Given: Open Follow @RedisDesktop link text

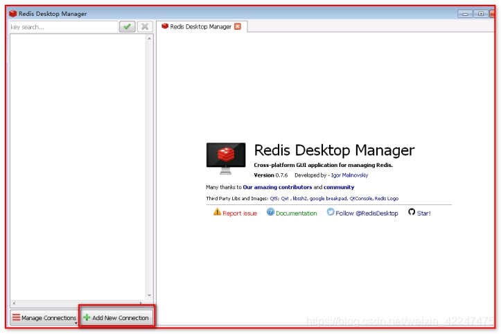Looking at the screenshot, I should click(x=367, y=213).
